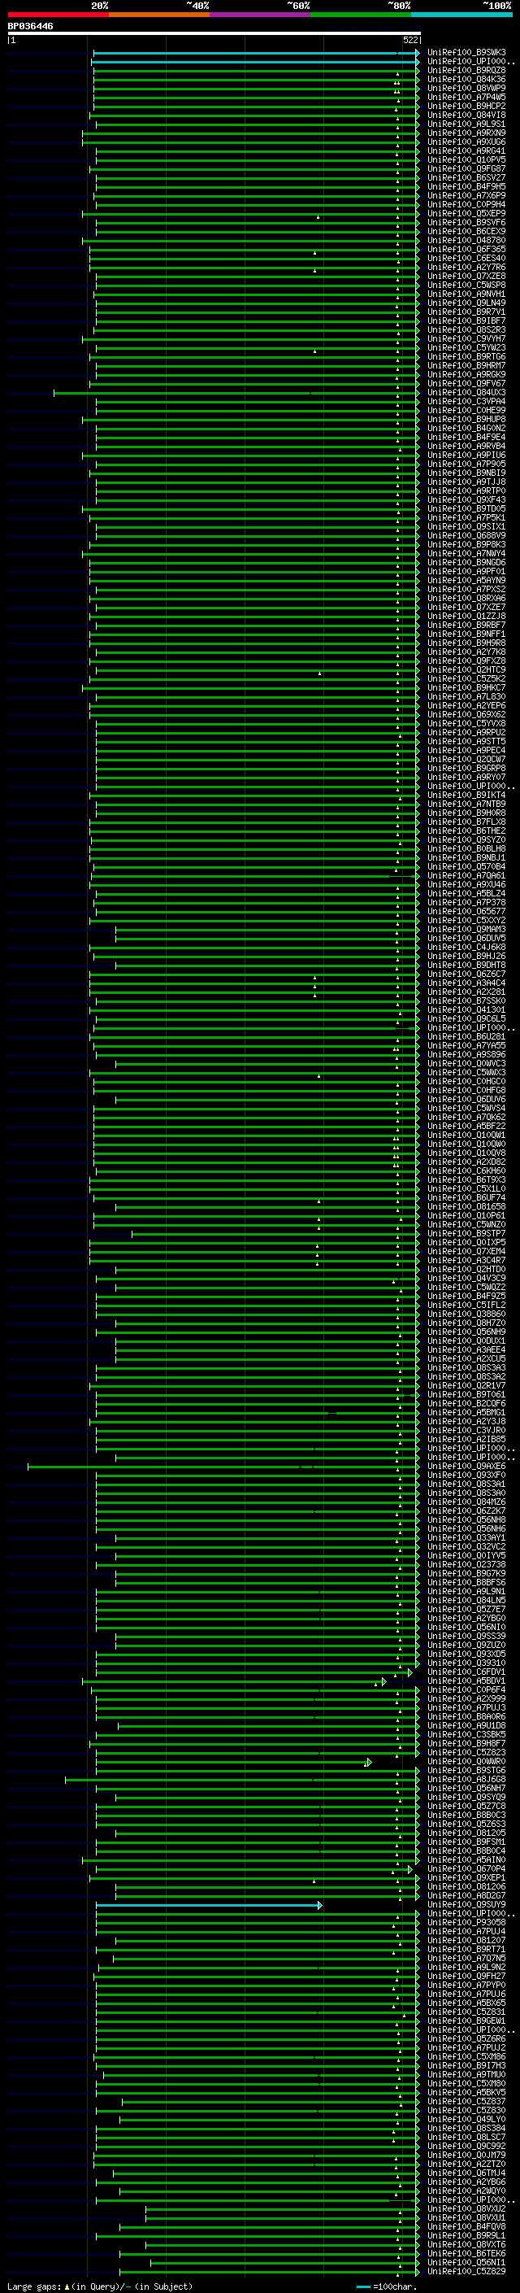Open hit UniRef100_A5AYN9
520x2293 pixels.
tap(466, 581)
